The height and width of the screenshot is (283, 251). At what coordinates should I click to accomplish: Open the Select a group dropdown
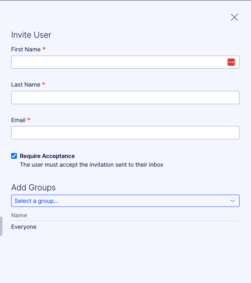125,201
